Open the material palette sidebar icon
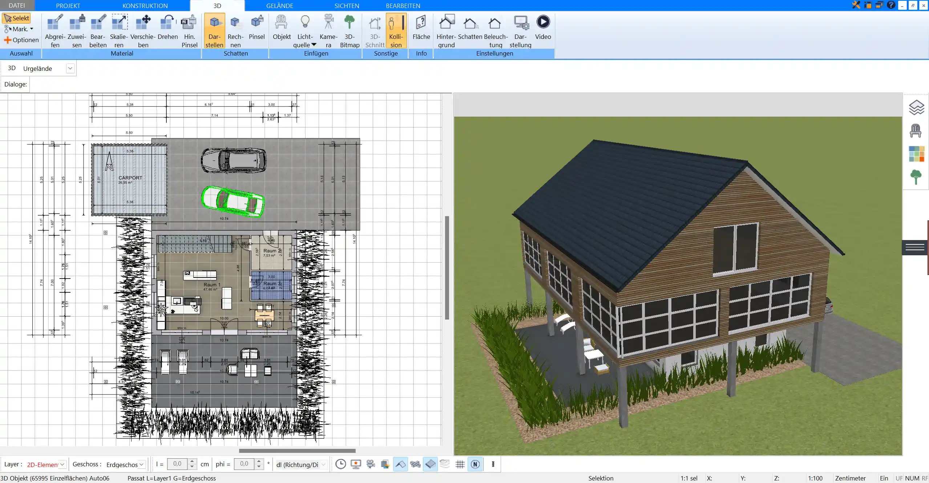The height and width of the screenshot is (483, 929). (x=916, y=154)
